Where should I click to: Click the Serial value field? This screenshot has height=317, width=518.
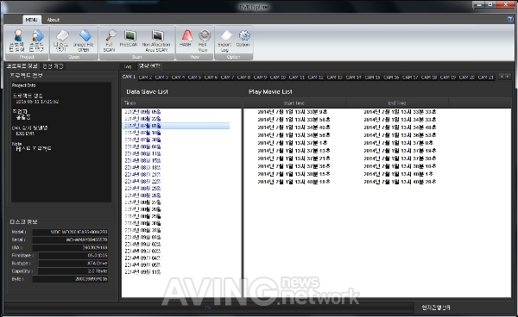click(70, 239)
